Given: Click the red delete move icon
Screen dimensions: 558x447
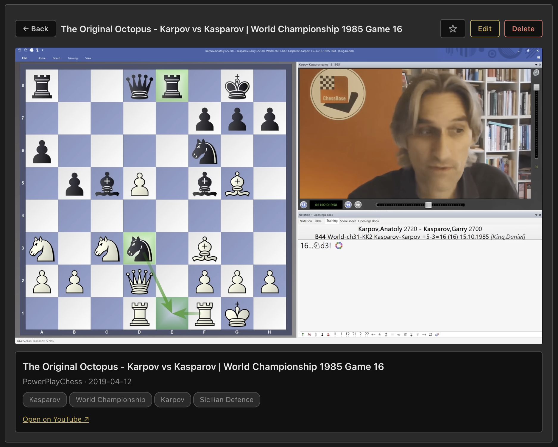Looking at the screenshot, I should [x=309, y=335].
